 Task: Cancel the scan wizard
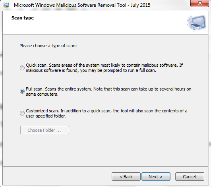click(190, 177)
